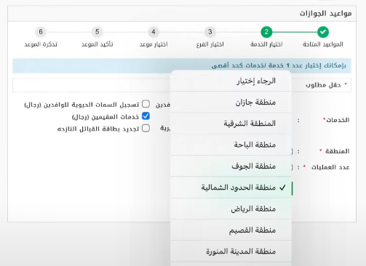
Task: Choose المنطقة الشرقية from region list
Action: pos(231,124)
